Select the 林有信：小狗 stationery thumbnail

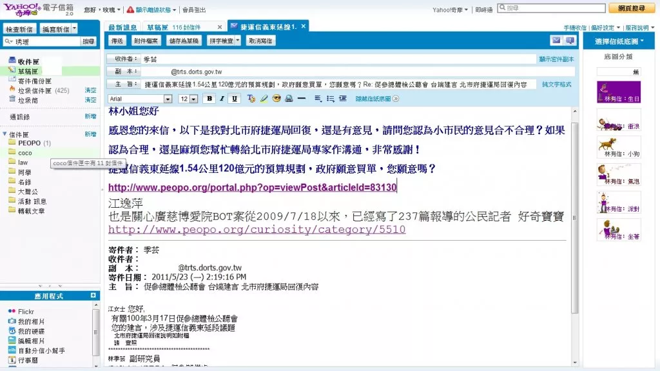[619, 147]
